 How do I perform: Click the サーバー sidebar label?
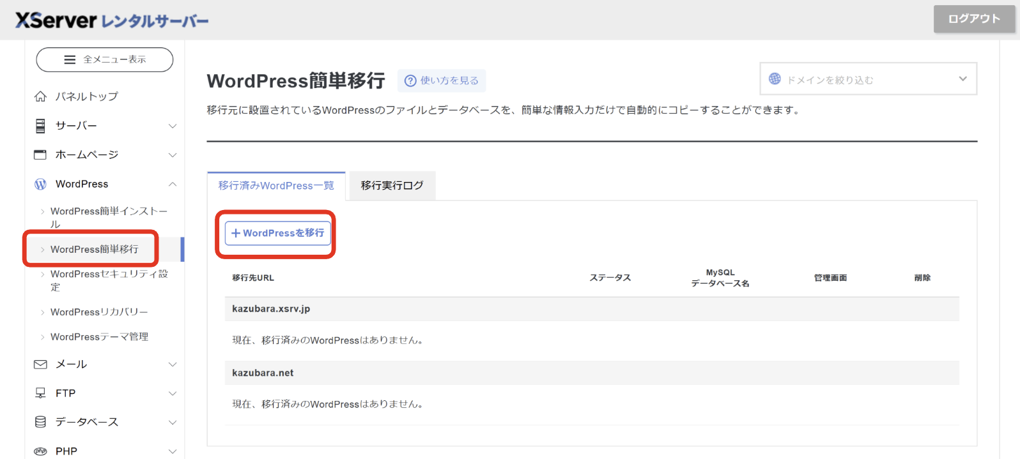click(76, 126)
